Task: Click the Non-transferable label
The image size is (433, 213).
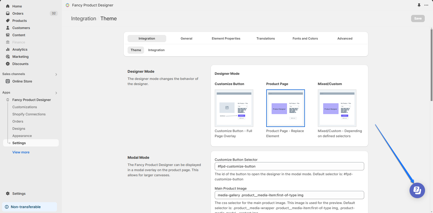Action: click(26, 207)
